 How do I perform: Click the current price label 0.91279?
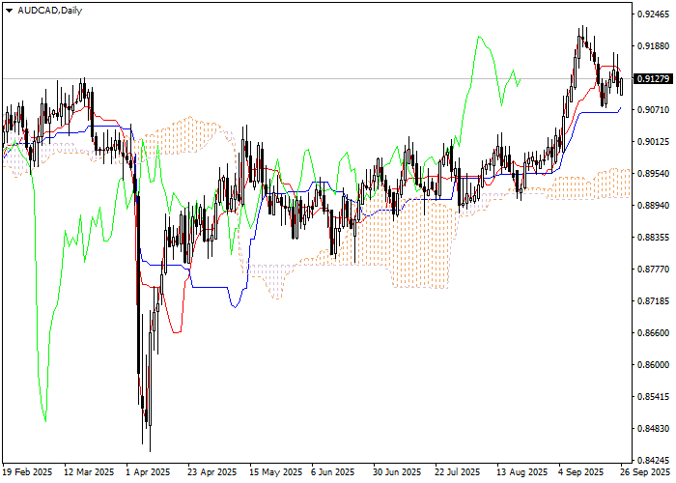(653, 79)
